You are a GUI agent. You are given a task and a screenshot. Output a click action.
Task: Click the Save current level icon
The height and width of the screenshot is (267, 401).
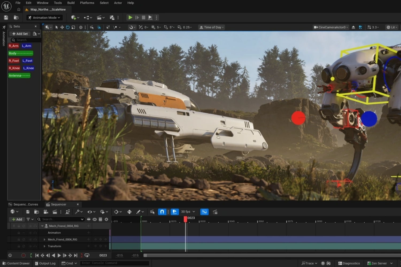[x=6, y=18]
